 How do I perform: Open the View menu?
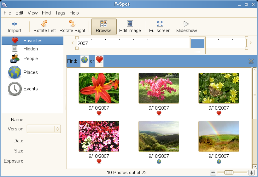click(32, 13)
